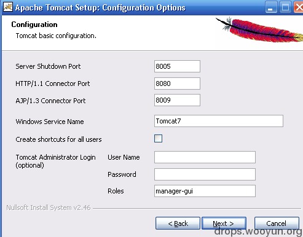Viewport: 303px width, 237px height.
Task: Return to previous page with Back
Action: pos(178,223)
